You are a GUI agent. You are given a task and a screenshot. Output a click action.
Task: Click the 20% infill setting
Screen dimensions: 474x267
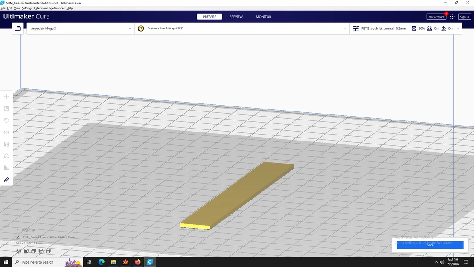click(x=418, y=29)
